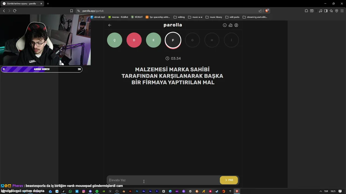Select the Ç letter circle
Screen dimensions: 346x194
115,40
